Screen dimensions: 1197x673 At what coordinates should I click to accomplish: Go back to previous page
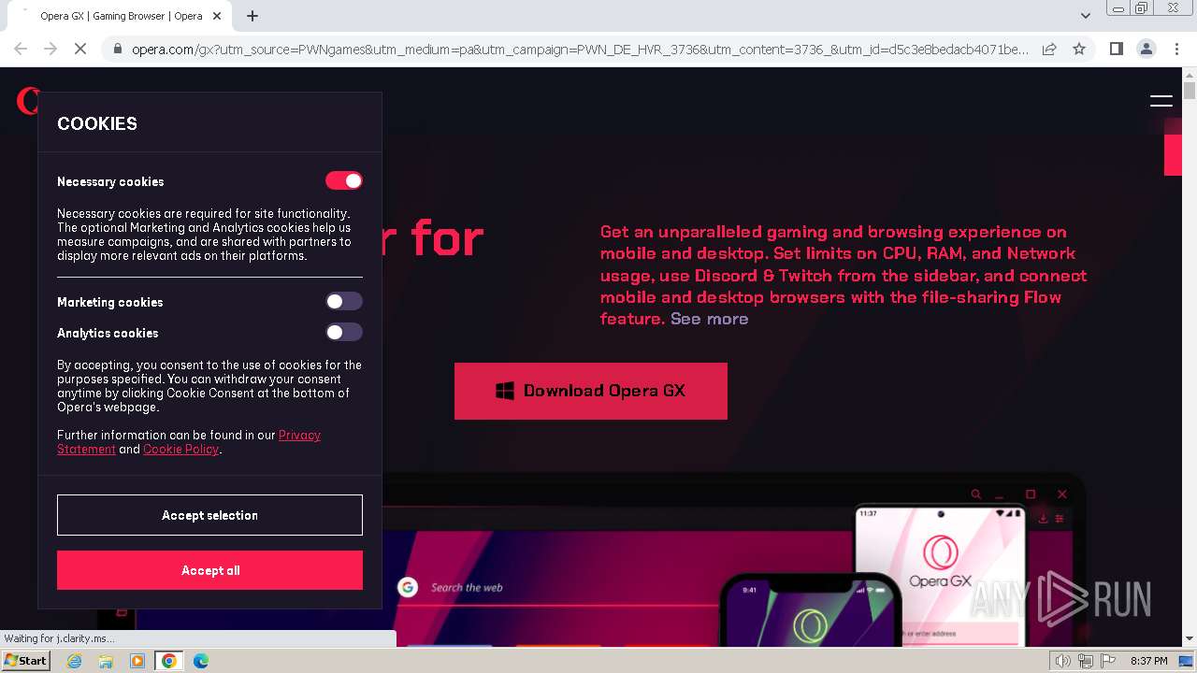pyautogui.click(x=21, y=49)
